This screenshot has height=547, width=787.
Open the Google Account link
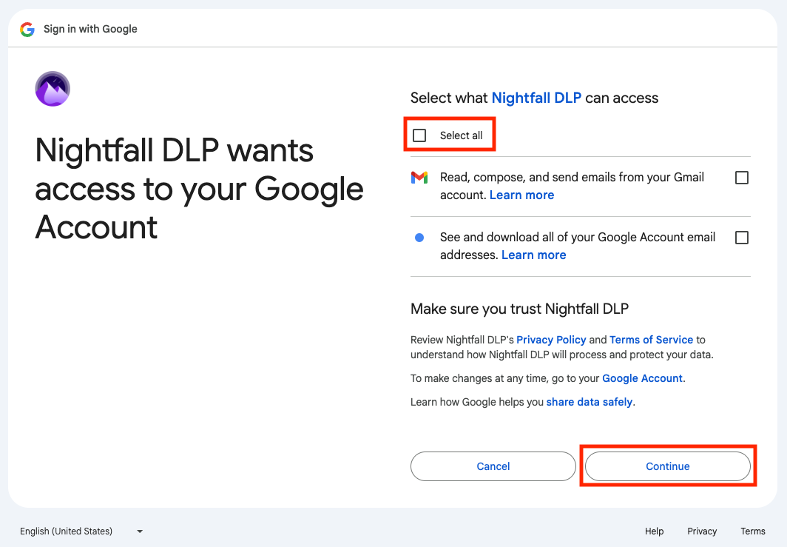coord(642,378)
